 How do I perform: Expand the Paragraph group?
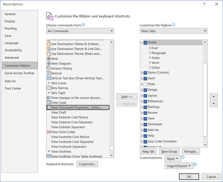coord(150,53)
